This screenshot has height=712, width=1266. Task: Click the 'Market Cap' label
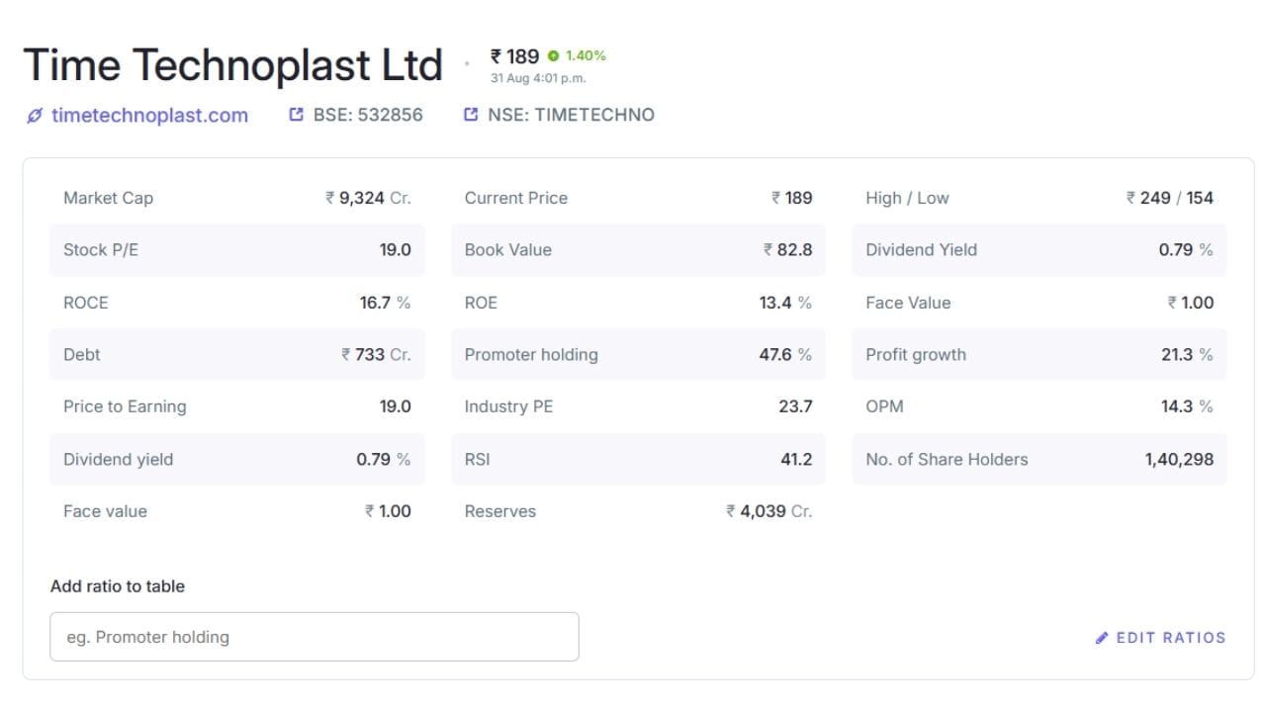tap(108, 198)
